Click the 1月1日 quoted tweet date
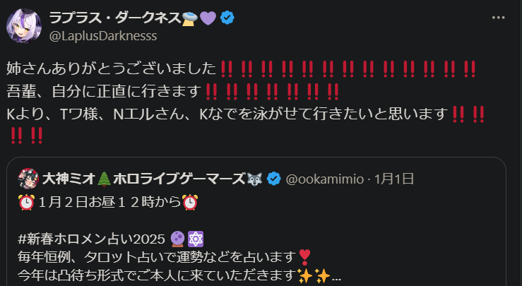The width and height of the screenshot is (522, 286). click(394, 179)
